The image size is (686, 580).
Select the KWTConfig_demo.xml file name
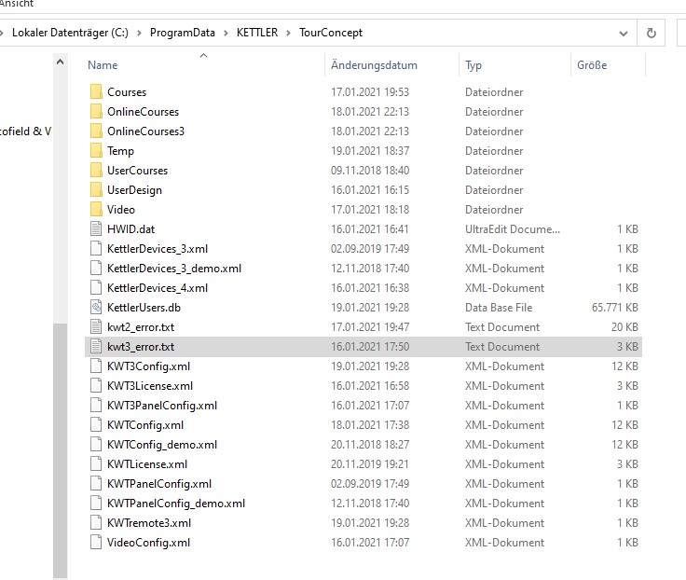[162, 445]
